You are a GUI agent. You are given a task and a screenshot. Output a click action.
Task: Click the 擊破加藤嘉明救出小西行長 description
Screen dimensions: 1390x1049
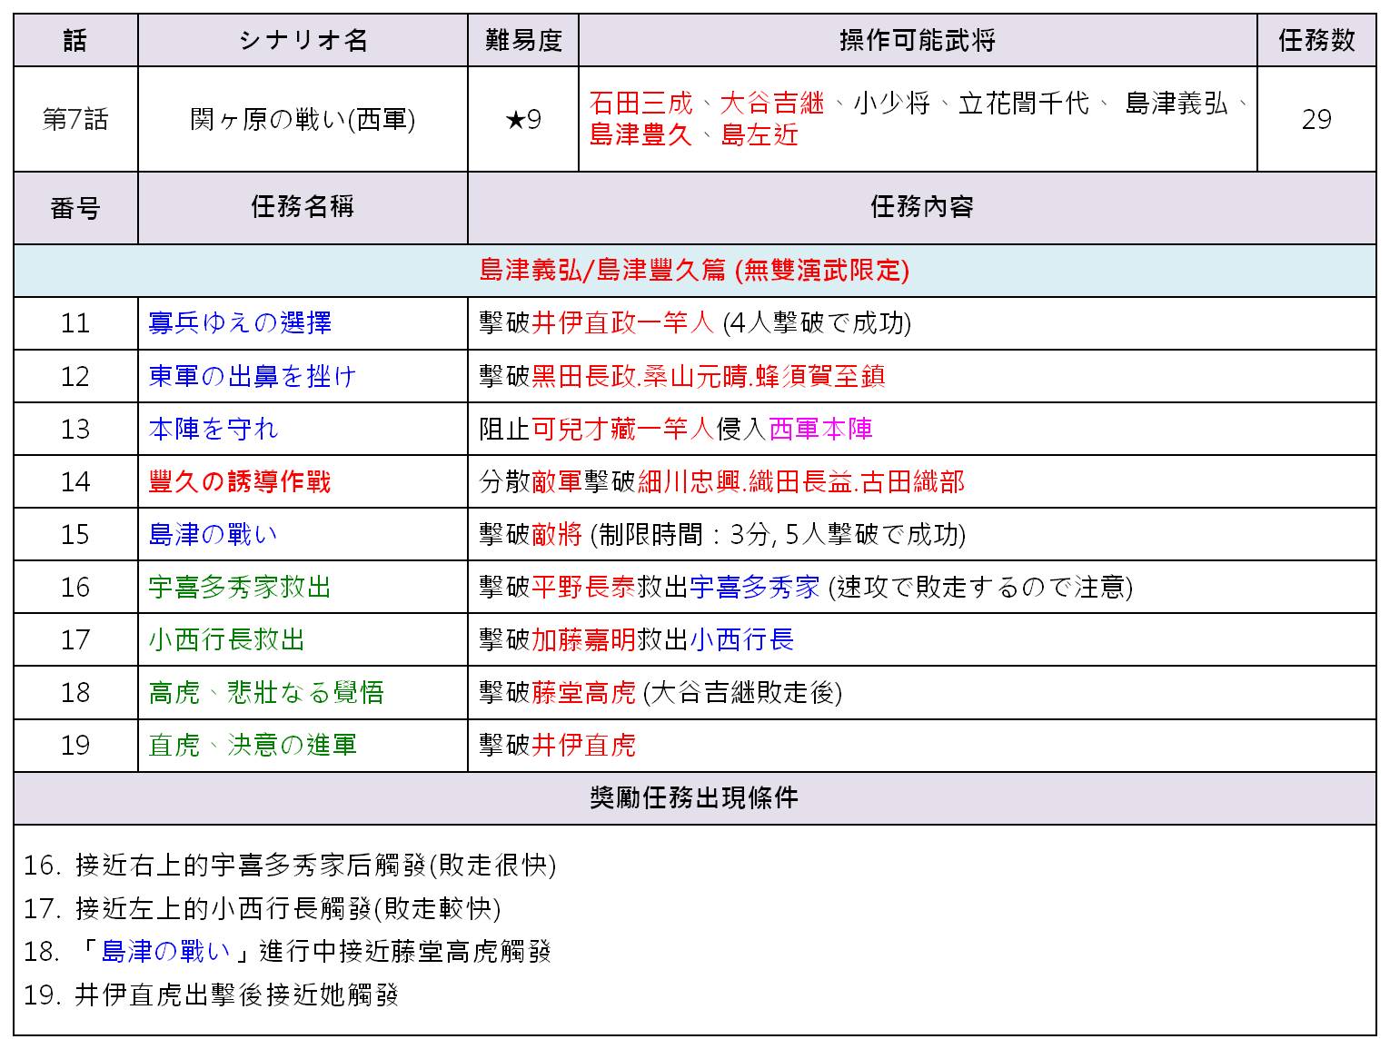637,639
